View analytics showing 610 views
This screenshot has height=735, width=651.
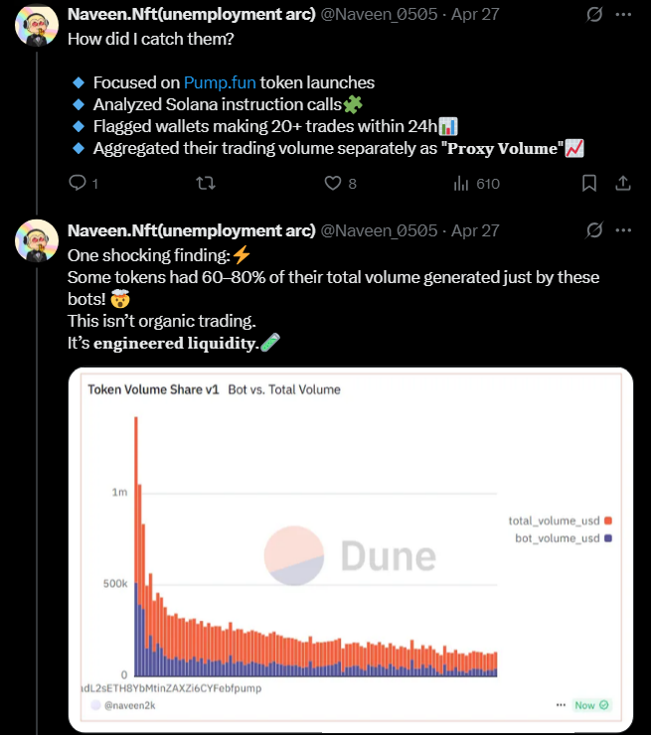pos(476,184)
